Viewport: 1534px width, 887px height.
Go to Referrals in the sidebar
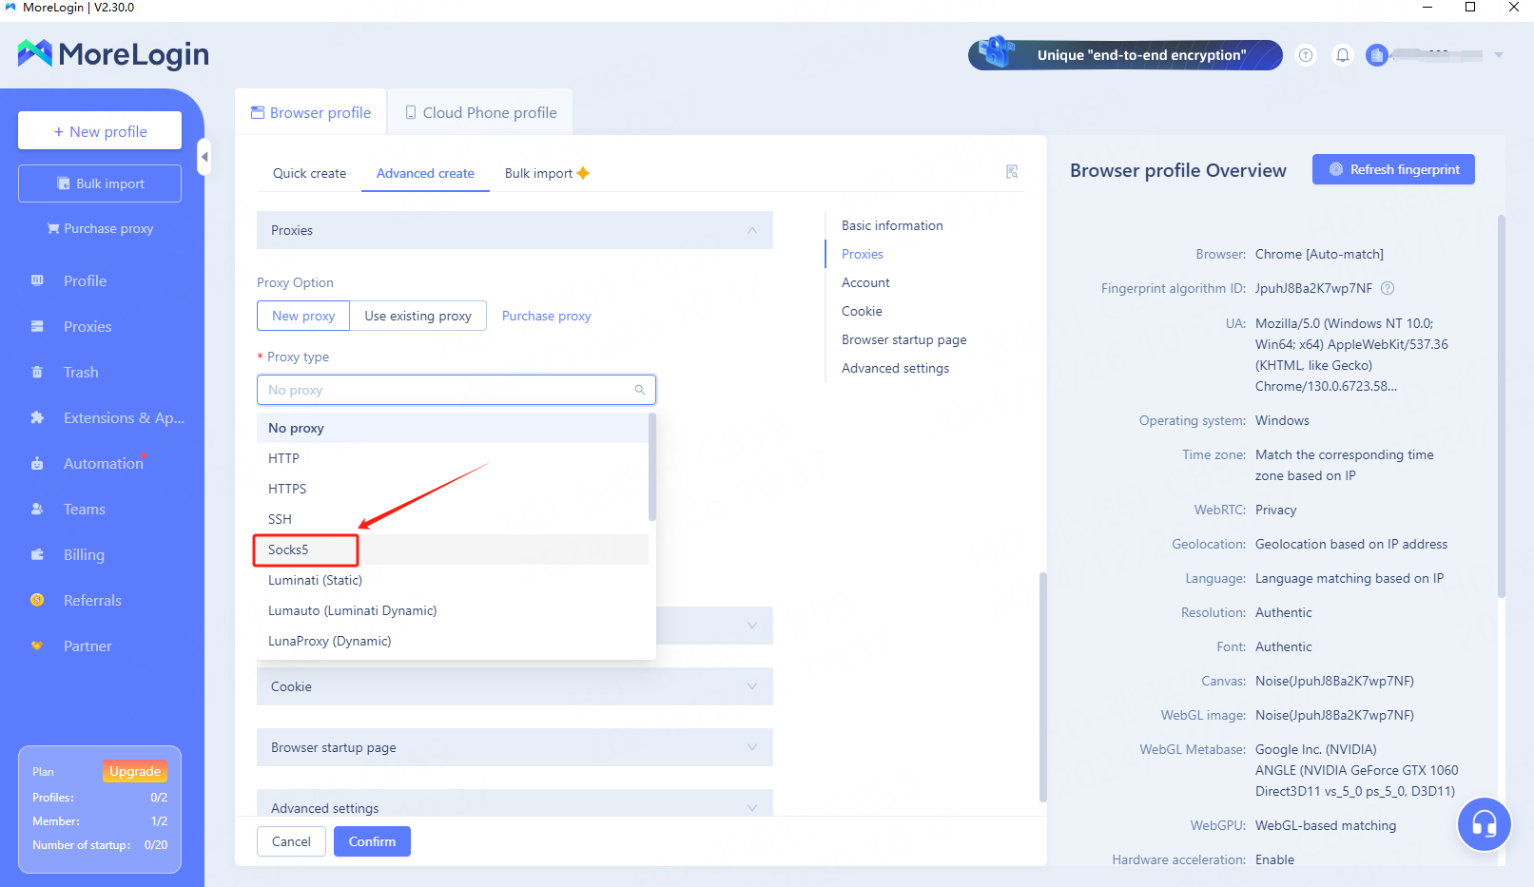point(92,601)
